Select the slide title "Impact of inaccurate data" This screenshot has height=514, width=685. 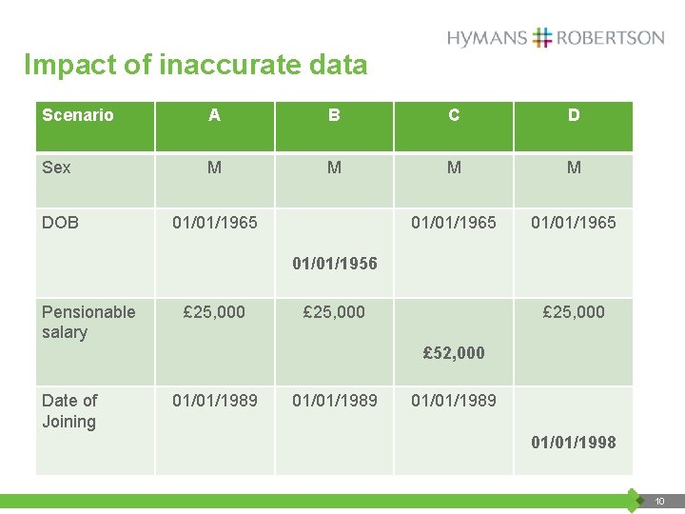195,65
